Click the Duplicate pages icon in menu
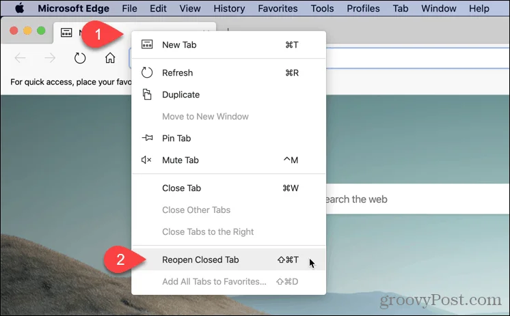Screen dimensions: 510x316 click(147, 94)
